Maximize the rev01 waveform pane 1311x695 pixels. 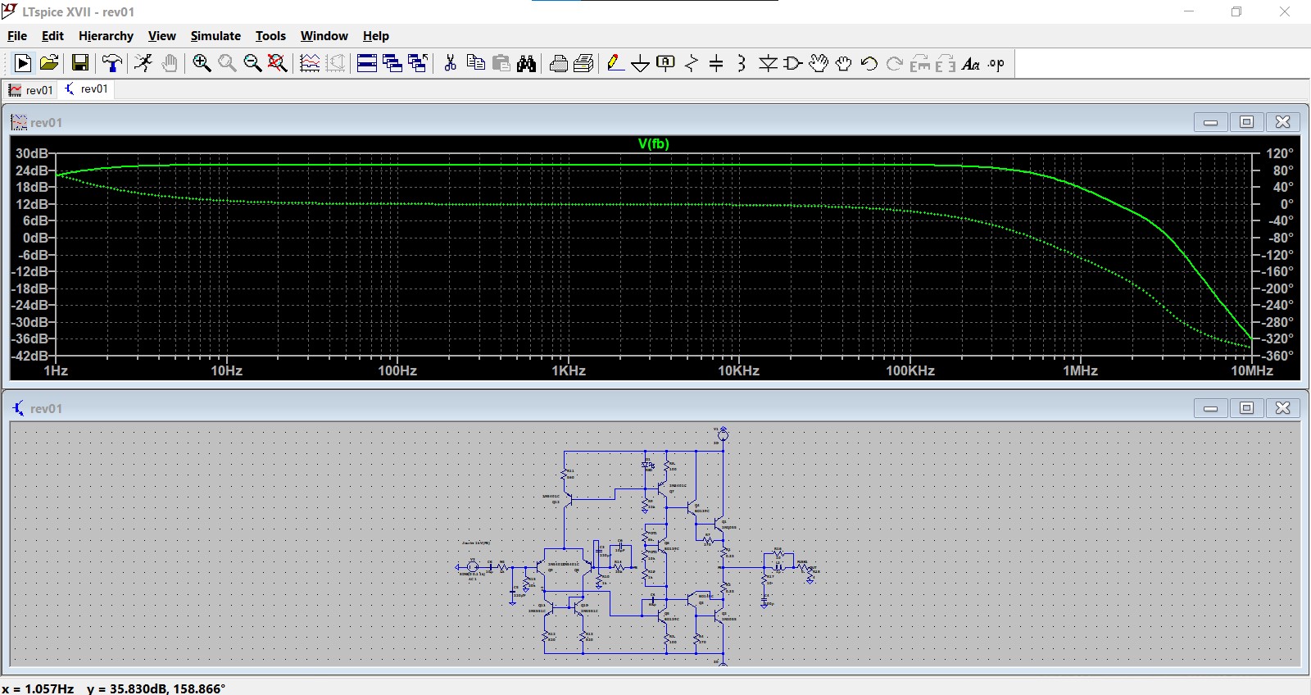tap(1246, 122)
